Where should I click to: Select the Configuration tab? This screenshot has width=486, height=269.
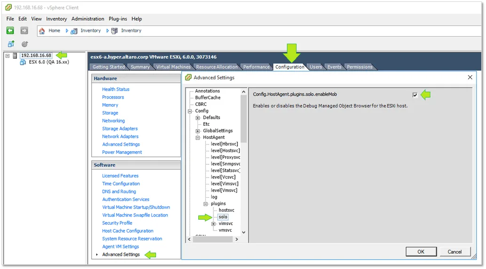(290, 67)
